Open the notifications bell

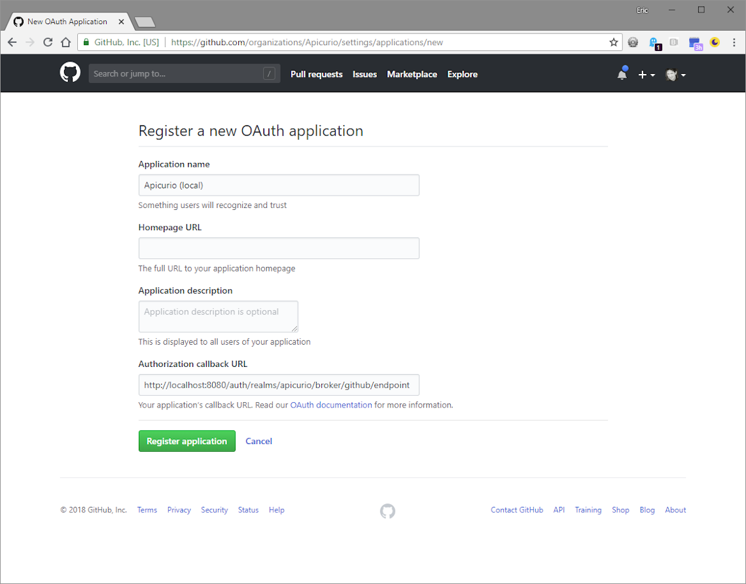pyautogui.click(x=622, y=75)
